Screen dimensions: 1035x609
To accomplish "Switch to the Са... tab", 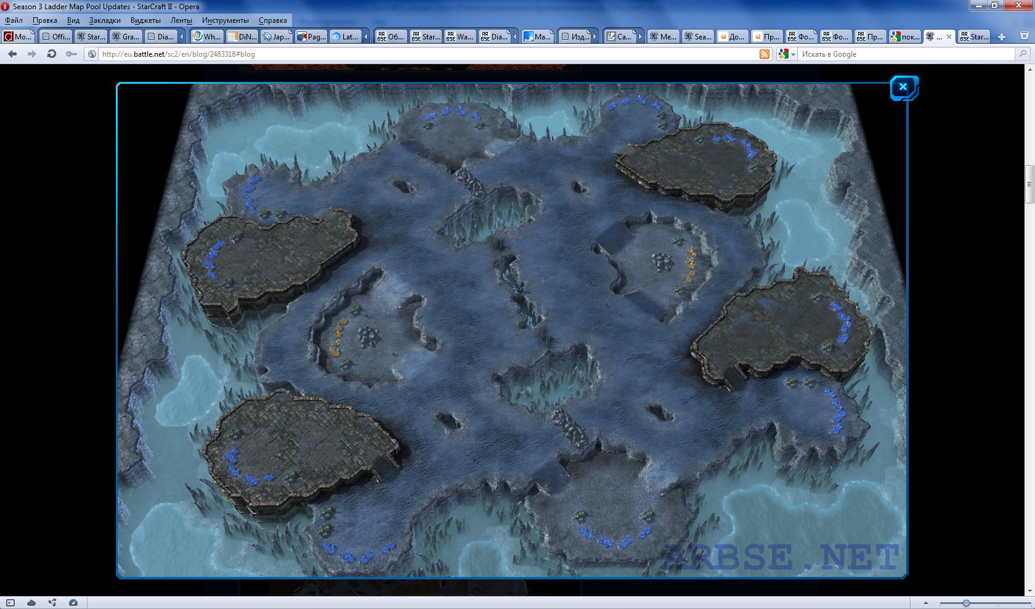I will pos(619,37).
